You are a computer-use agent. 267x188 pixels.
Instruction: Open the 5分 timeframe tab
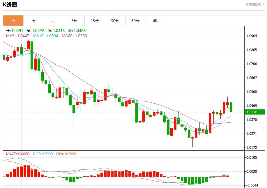coord(74,21)
